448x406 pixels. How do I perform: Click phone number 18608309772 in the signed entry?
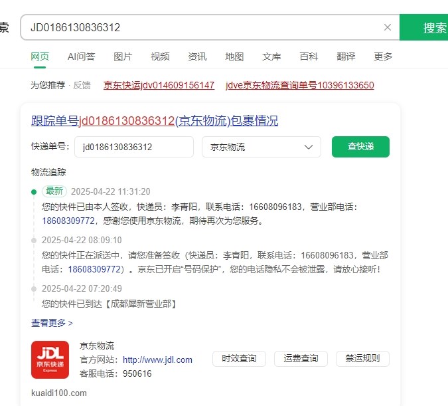pos(68,221)
